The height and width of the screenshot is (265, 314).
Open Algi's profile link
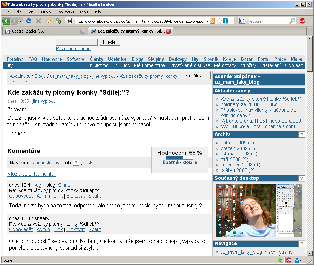[x=38, y=185]
